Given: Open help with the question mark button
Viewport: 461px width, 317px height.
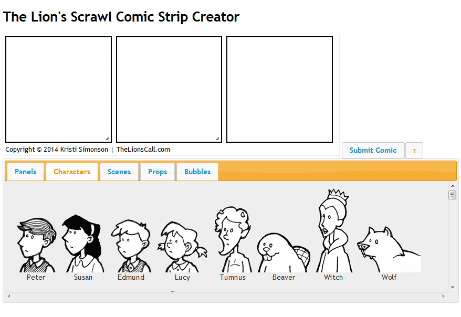Looking at the screenshot, I should [414, 151].
